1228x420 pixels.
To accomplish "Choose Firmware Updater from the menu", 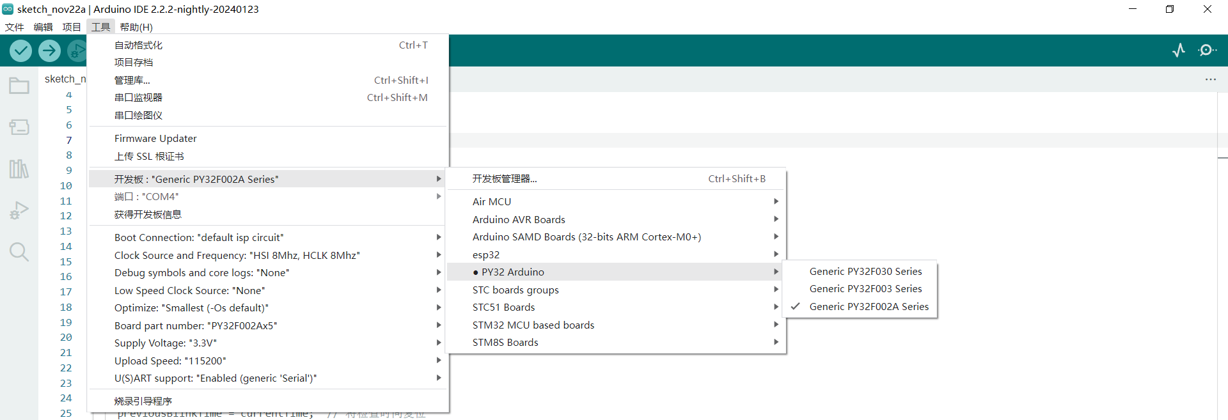I will [x=155, y=139].
